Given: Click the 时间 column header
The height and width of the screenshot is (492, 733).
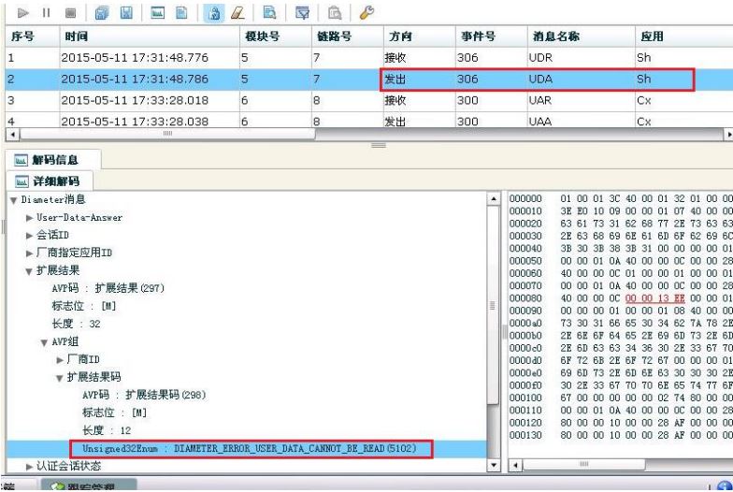Looking at the screenshot, I should 75,37.
